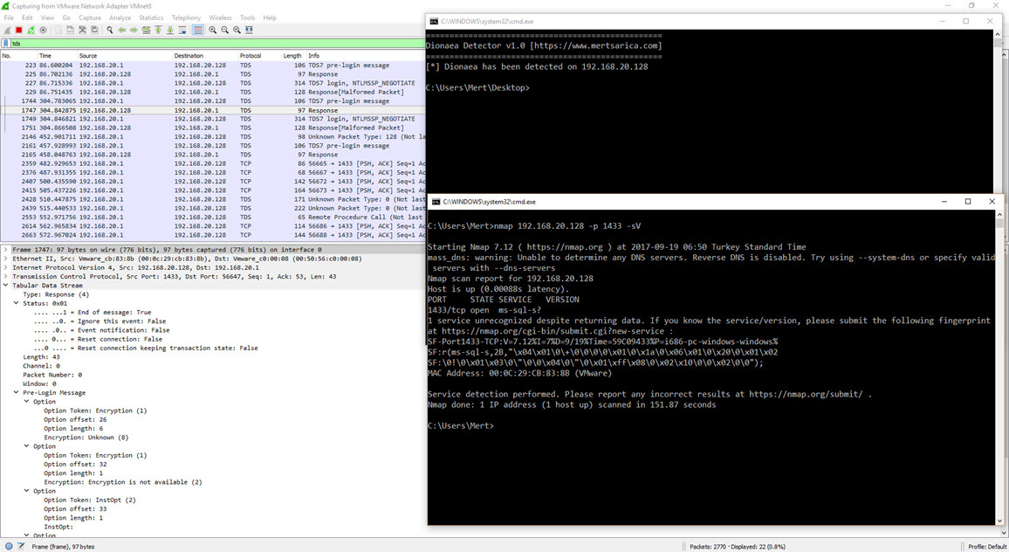Click Dionaea Detector cmd window system icon
The height and width of the screenshot is (552, 1009).
pos(434,21)
